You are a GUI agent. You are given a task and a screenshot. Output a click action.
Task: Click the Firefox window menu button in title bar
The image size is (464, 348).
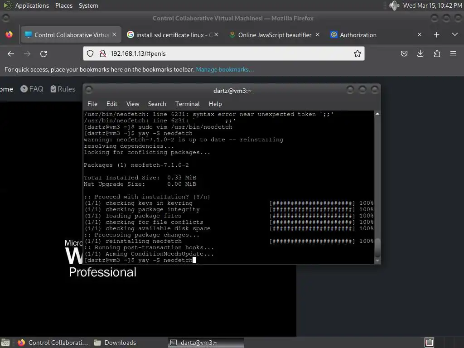[5, 18]
